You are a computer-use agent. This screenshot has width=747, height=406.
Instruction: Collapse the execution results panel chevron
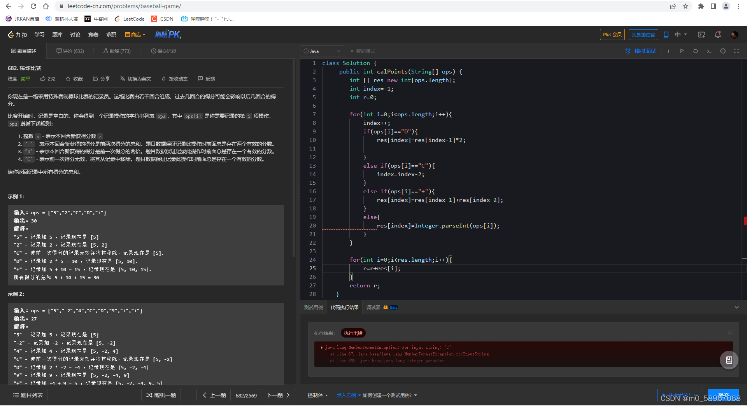coord(736,307)
